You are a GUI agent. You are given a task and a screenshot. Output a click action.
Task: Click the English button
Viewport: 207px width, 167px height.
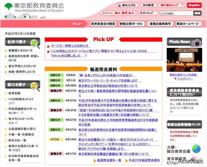click(x=194, y=5)
